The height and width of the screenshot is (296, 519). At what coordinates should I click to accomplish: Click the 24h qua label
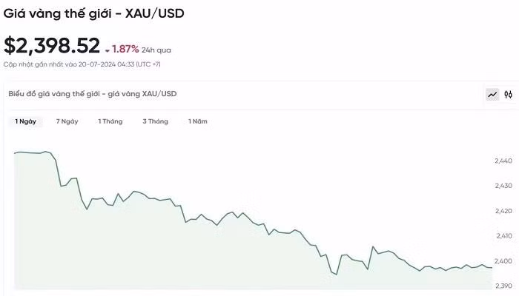point(156,50)
